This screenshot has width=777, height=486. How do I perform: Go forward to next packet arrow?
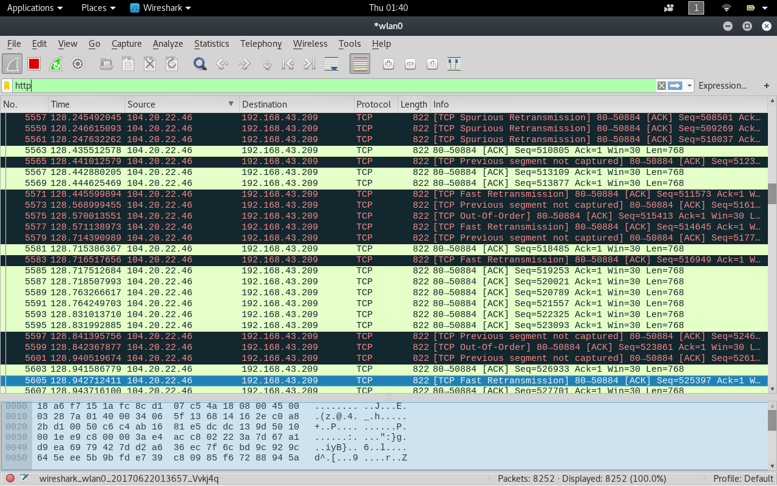point(244,64)
